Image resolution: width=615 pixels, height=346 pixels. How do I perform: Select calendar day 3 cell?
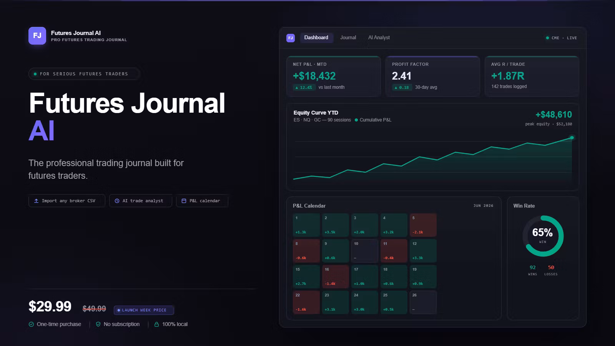point(365,225)
